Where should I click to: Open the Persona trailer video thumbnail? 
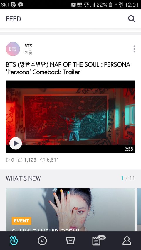(70, 117)
